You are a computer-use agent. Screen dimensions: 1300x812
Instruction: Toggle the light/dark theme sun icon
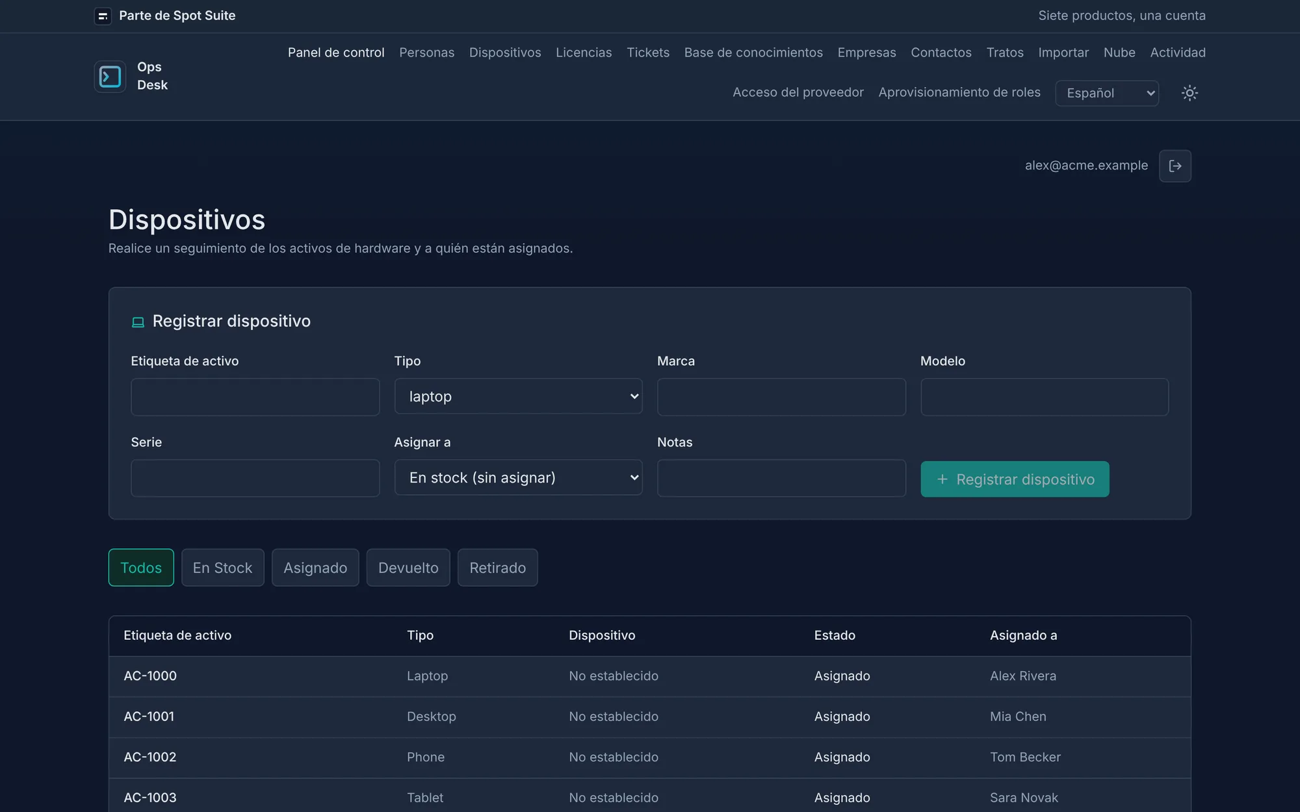pos(1189,93)
